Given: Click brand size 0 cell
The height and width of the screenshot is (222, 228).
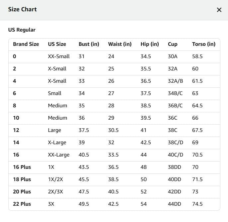Looking at the screenshot, I should coord(14,56).
